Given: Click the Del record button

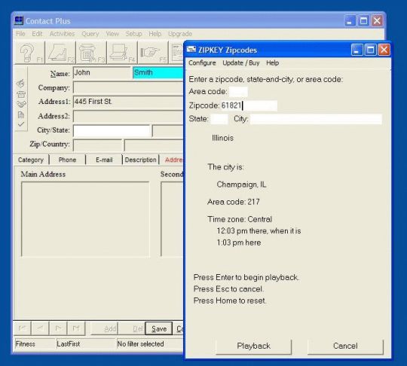Looking at the screenshot, I should [132, 328].
